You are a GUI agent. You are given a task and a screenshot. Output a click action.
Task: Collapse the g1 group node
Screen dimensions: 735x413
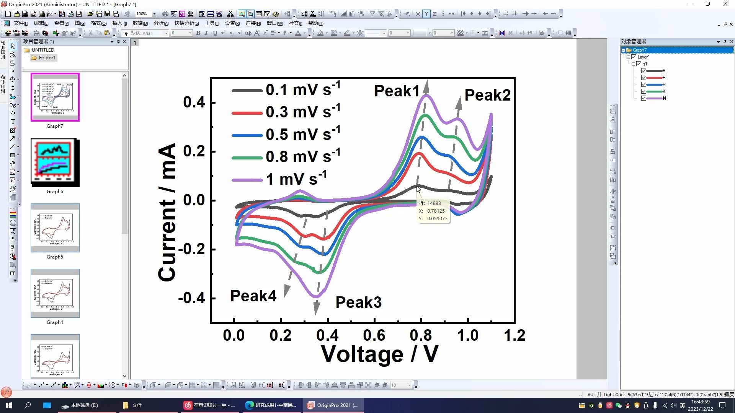(x=633, y=64)
